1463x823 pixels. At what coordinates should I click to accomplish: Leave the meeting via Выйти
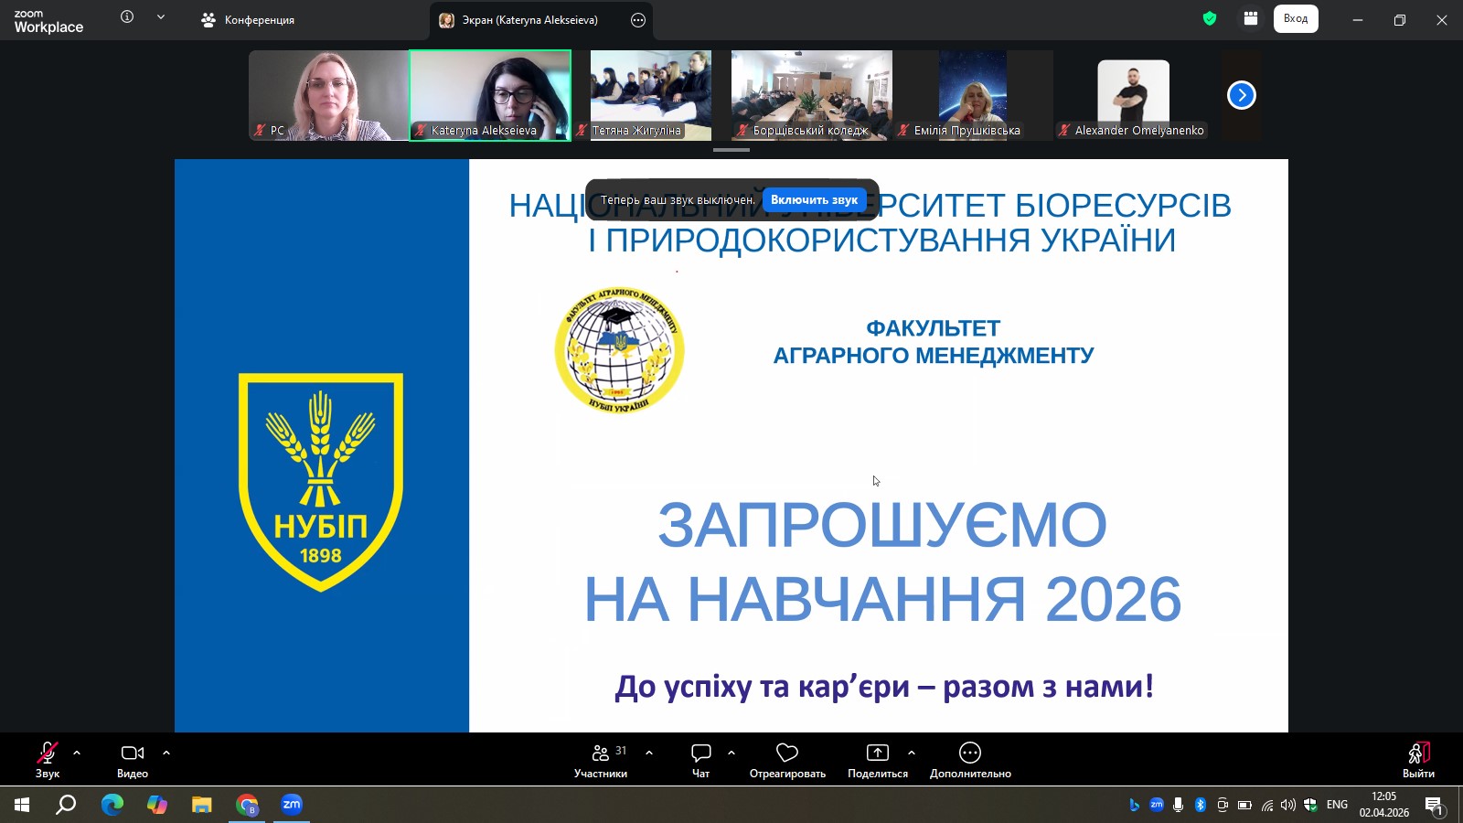pos(1417,759)
